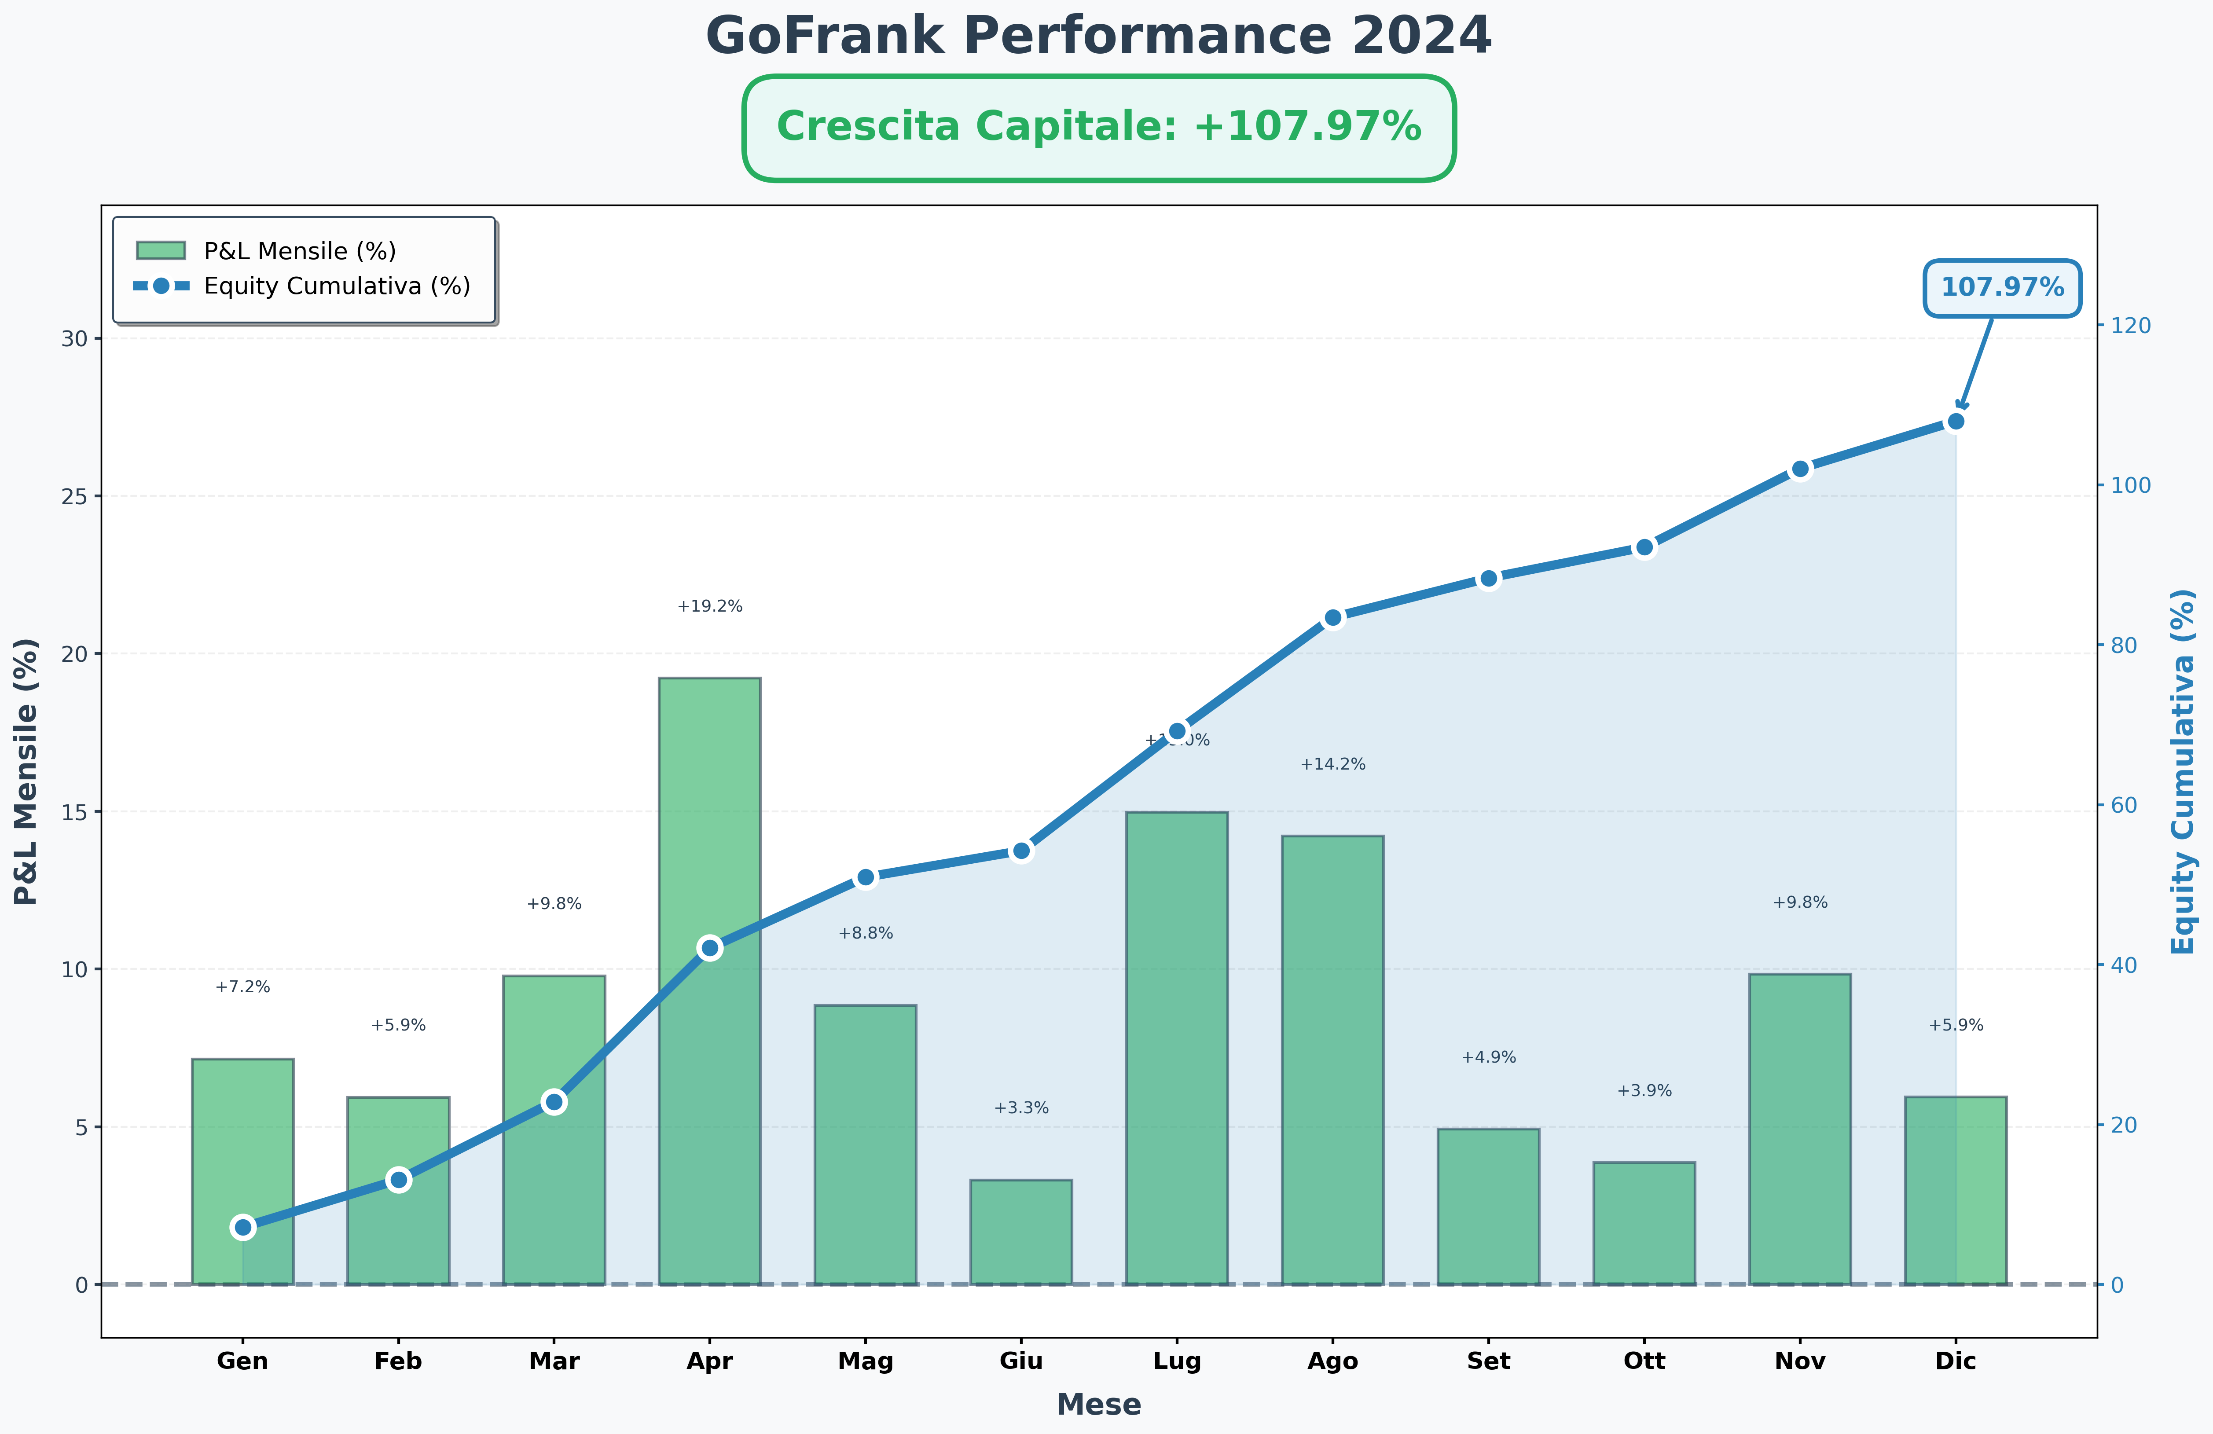The height and width of the screenshot is (1434, 2213).
Task: Click the +3.3% label above Giu
Action: click(x=1021, y=1108)
